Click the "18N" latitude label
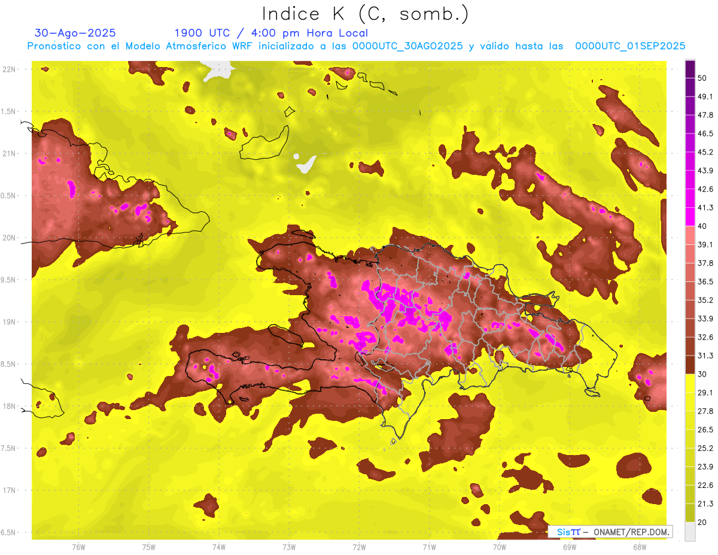Viewport: 718px width, 555px height. (9, 406)
